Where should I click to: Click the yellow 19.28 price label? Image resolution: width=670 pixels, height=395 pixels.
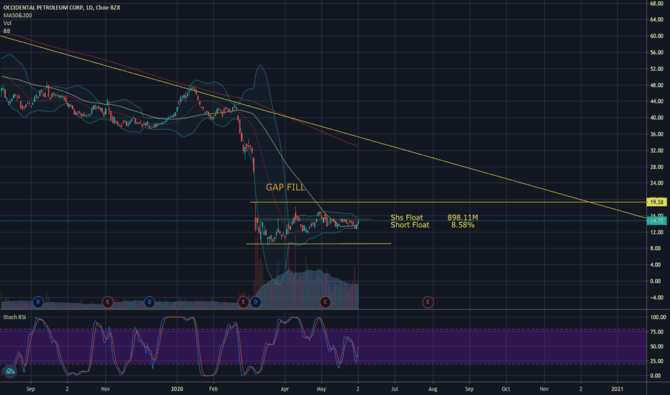point(657,202)
